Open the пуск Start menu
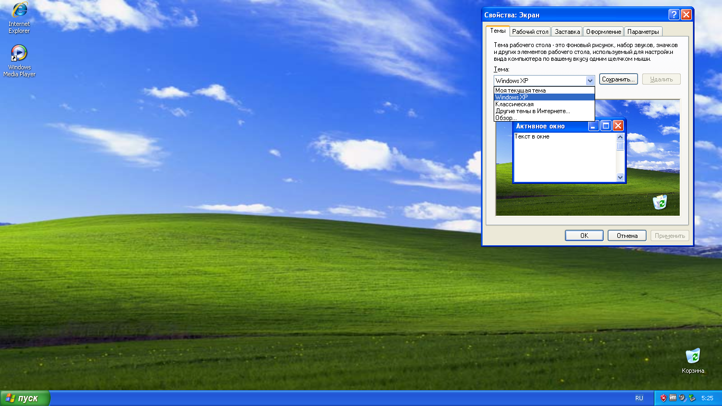 coord(25,398)
